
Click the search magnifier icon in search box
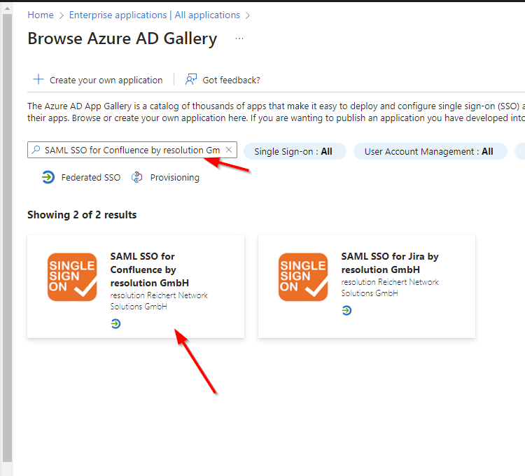coord(36,150)
